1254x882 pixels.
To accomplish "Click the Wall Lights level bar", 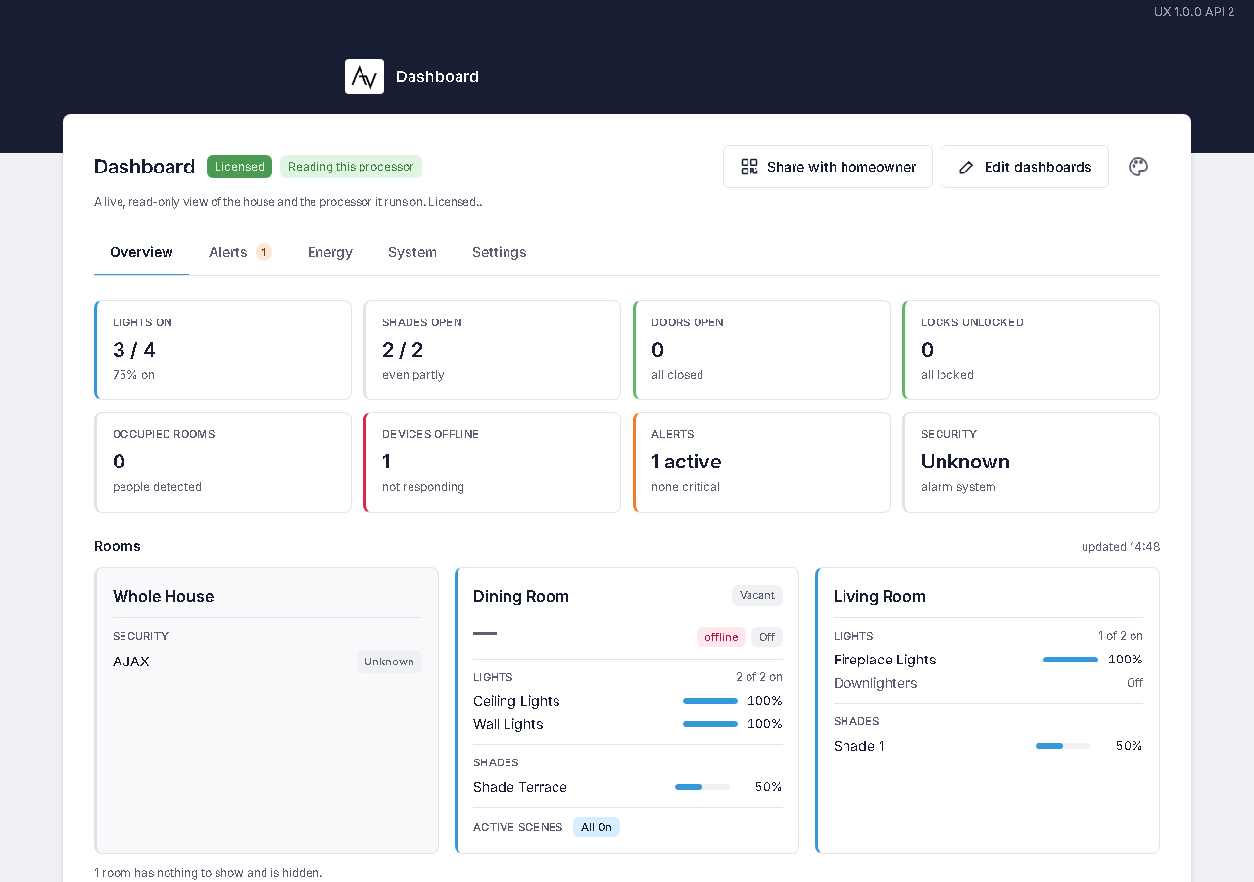I will click(710, 724).
